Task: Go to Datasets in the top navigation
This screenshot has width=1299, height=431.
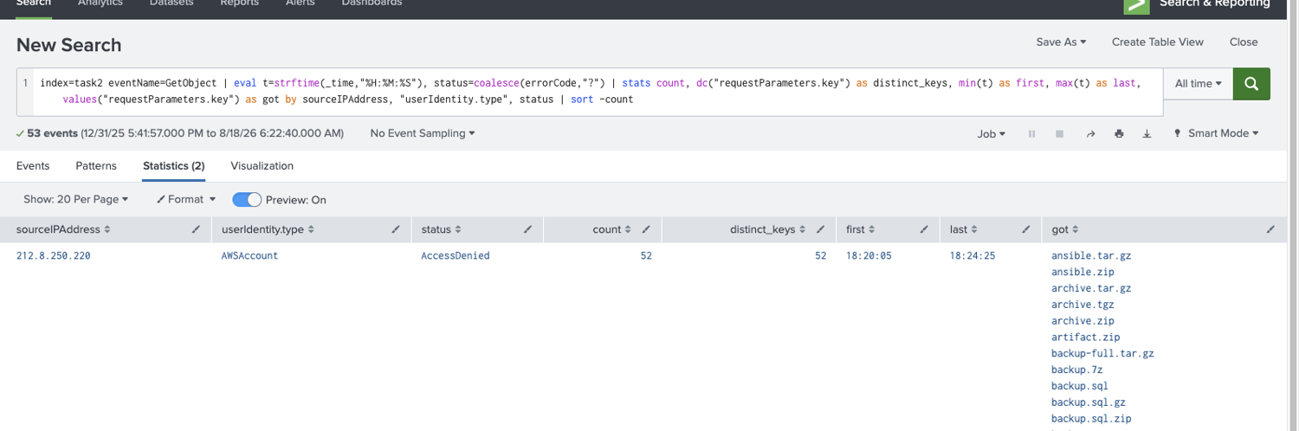Action: [171, 3]
